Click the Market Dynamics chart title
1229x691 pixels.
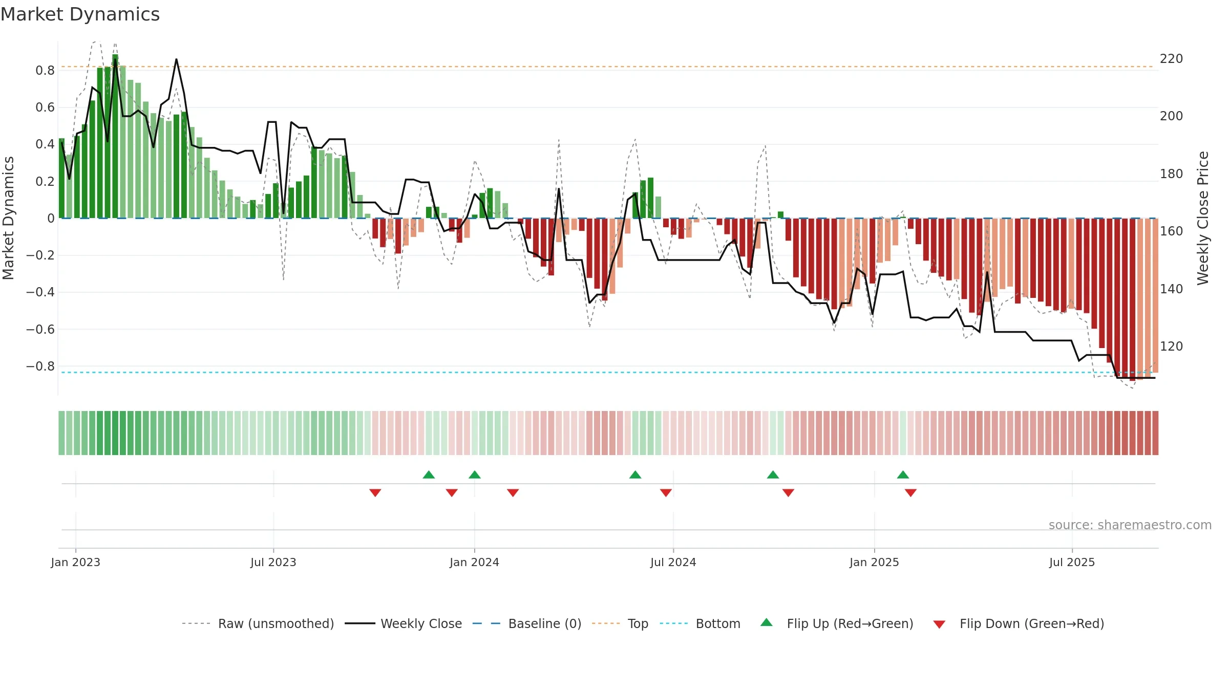tap(80, 14)
